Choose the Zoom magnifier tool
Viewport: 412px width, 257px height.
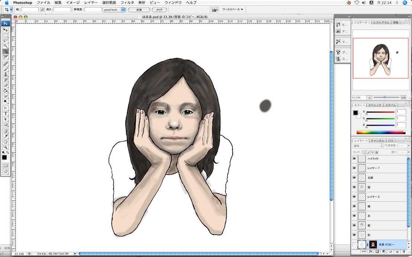[6, 147]
